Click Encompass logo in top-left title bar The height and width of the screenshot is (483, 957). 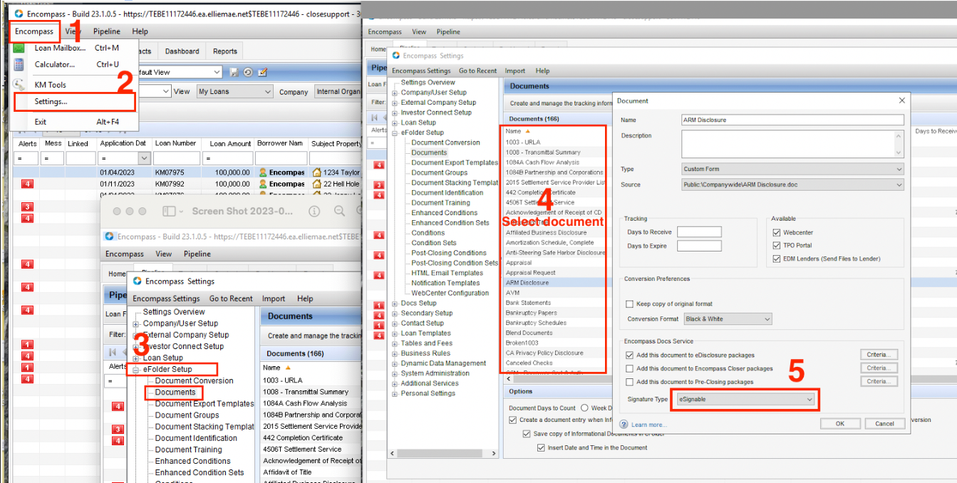pyautogui.click(x=19, y=13)
